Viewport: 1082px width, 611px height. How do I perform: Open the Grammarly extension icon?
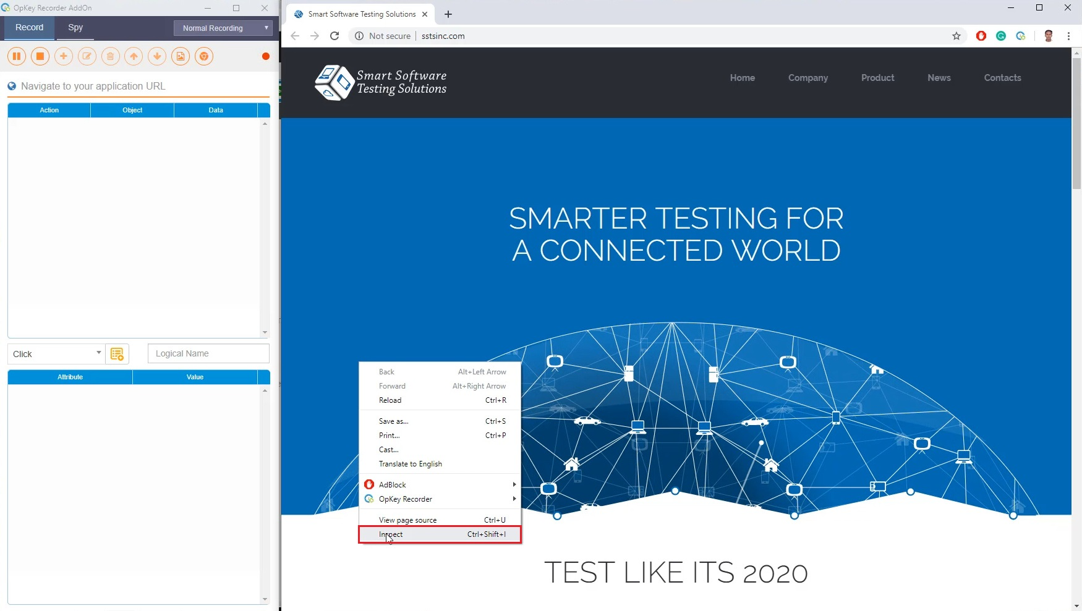[1001, 36]
